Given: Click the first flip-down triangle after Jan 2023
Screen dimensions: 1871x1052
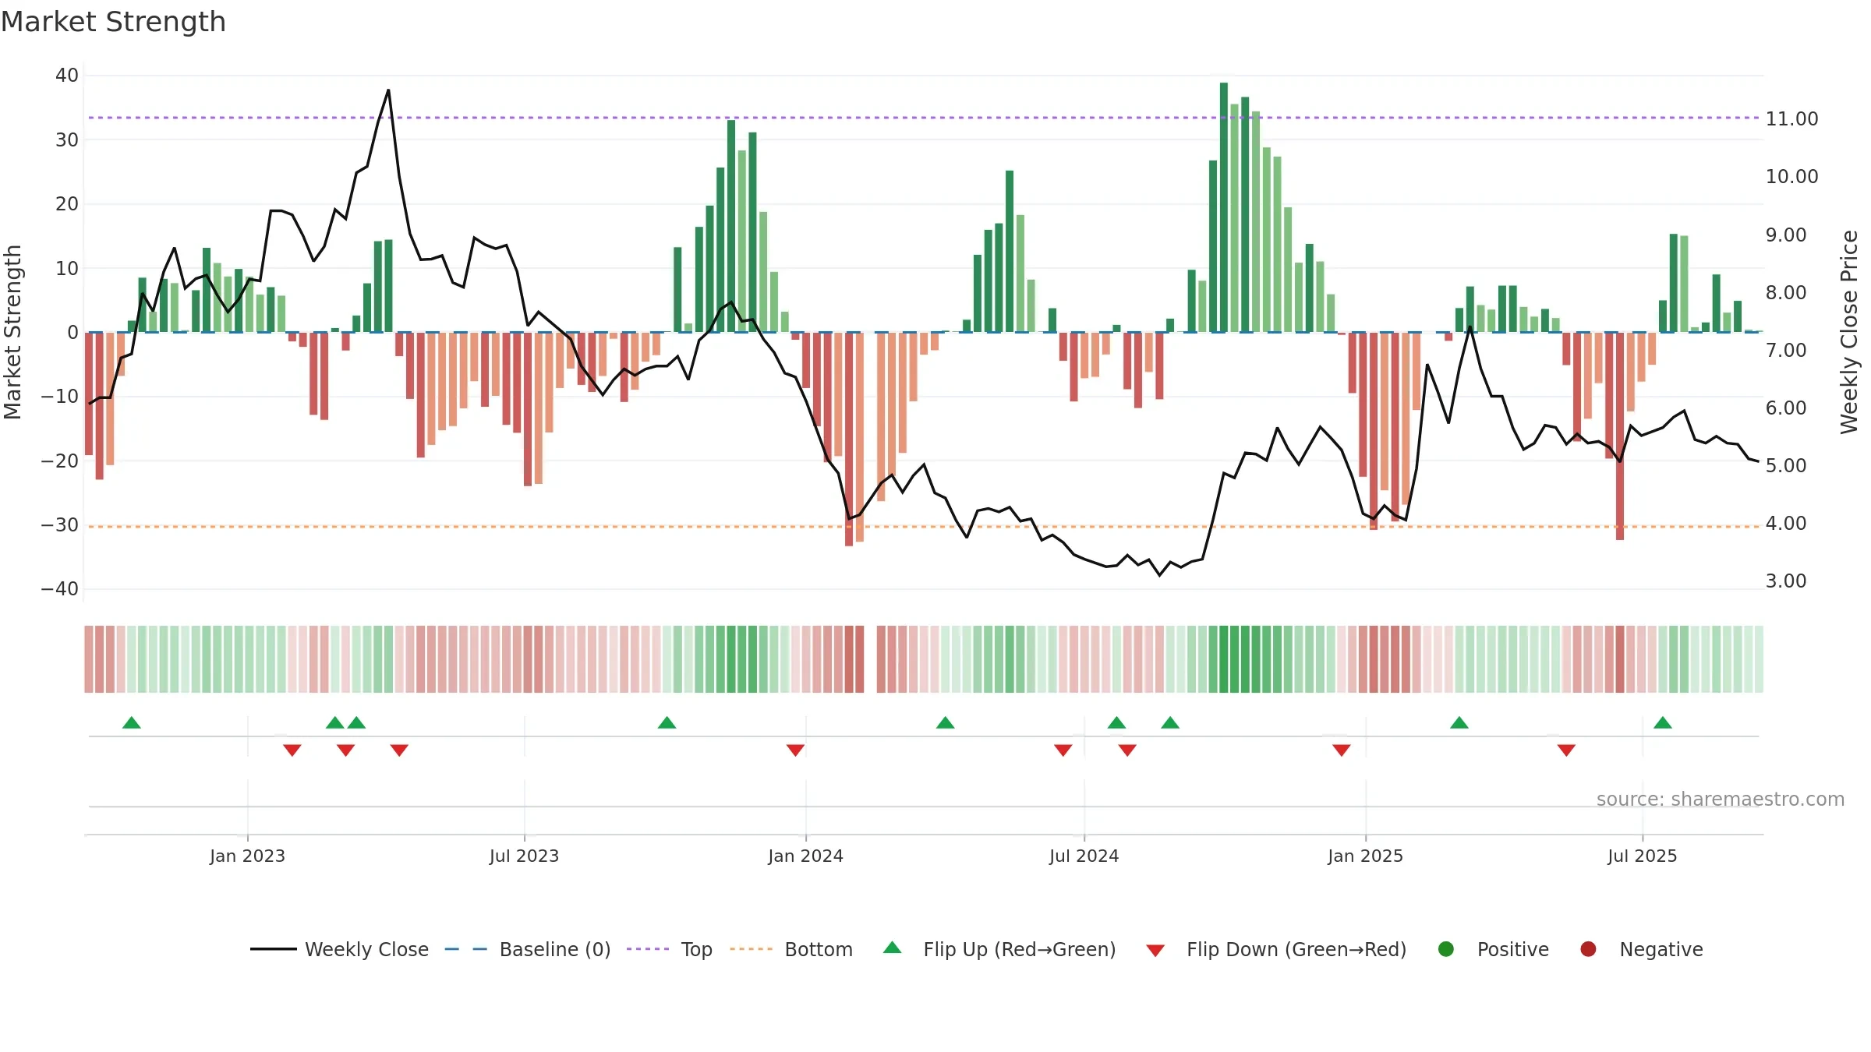Looking at the screenshot, I should coord(292,750).
